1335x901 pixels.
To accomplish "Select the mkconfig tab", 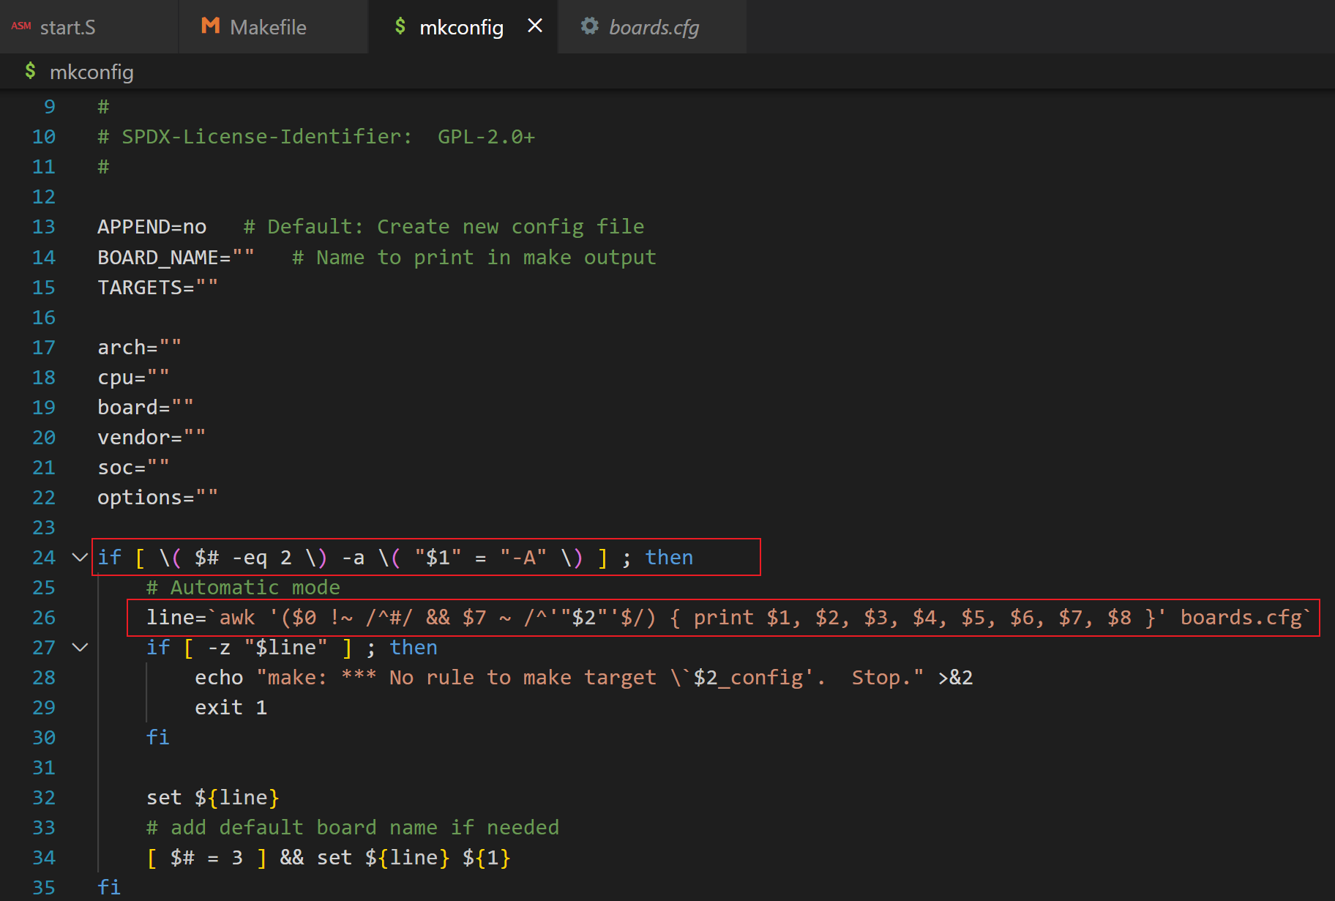I will coord(461,27).
